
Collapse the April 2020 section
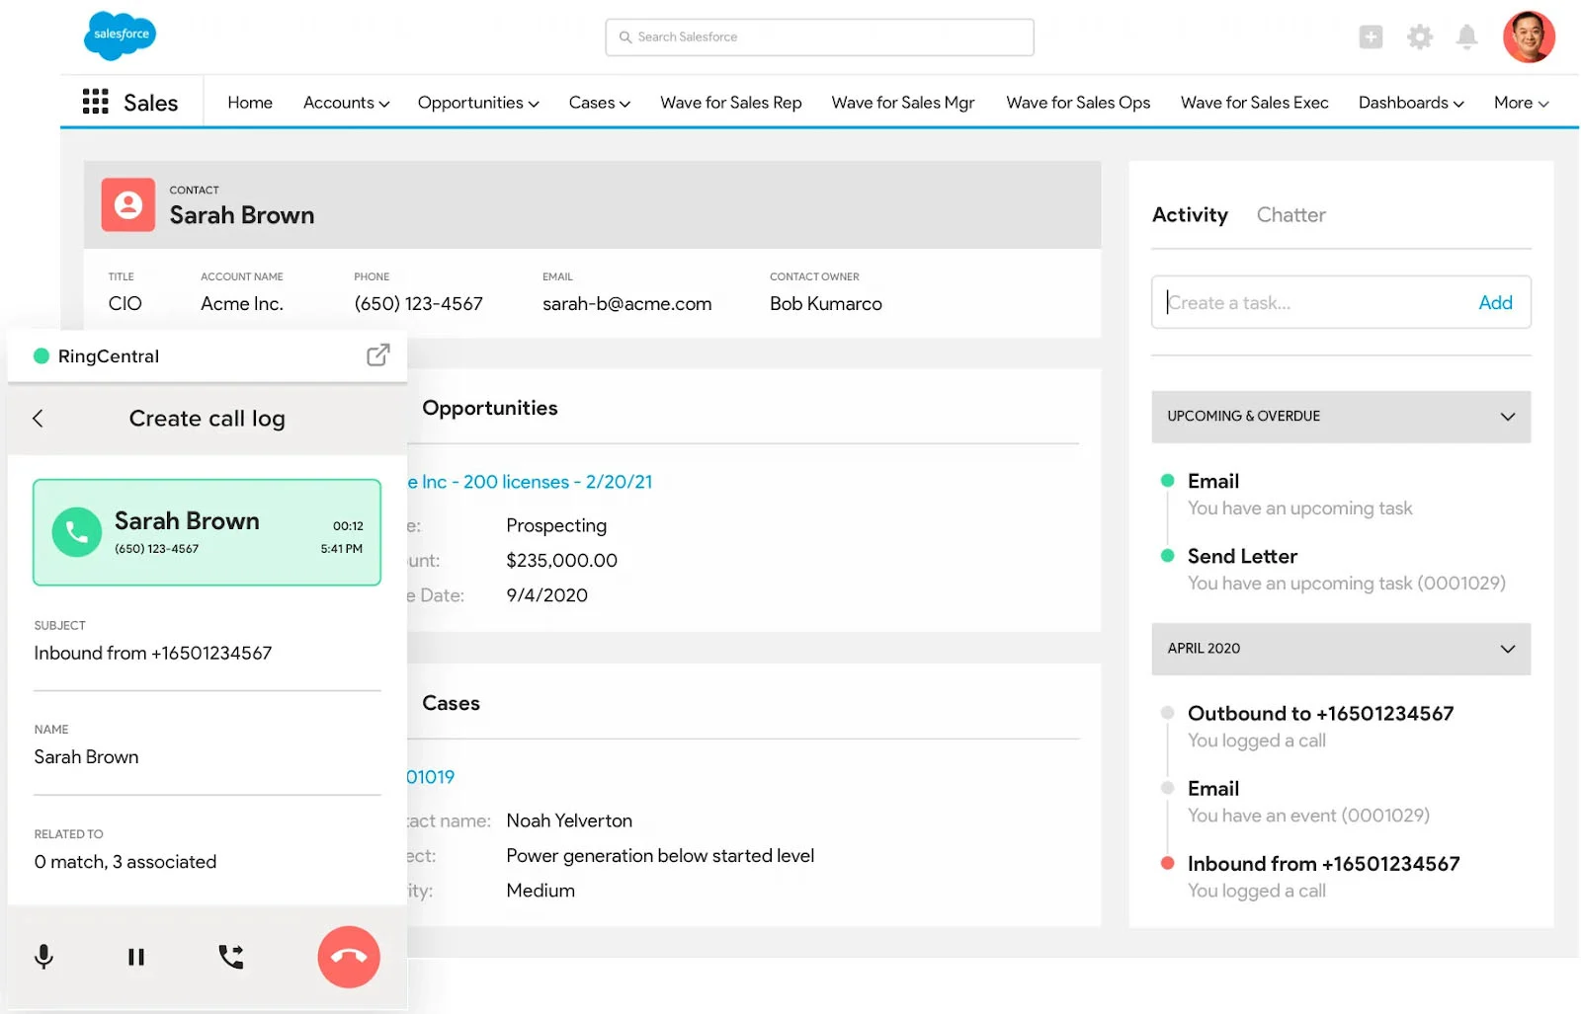pyautogui.click(x=1341, y=649)
